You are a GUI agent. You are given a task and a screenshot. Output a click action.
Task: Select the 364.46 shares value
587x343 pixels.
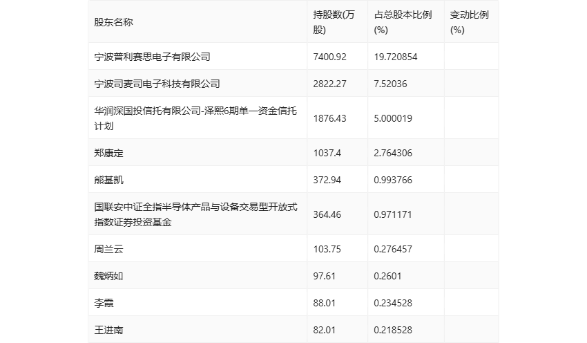pyautogui.click(x=327, y=214)
